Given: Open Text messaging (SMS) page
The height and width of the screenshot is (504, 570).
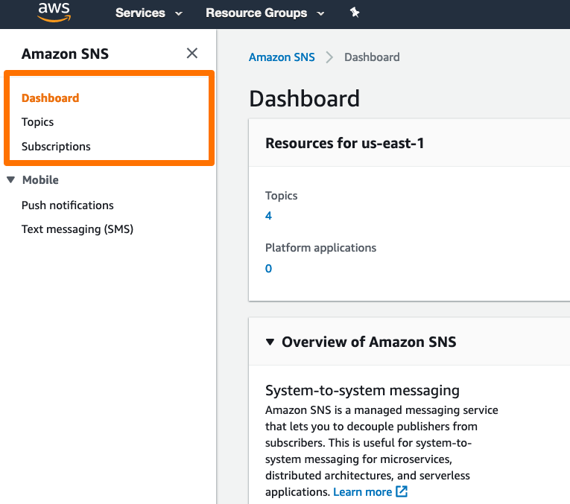Looking at the screenshot, I should coord(77,229).
